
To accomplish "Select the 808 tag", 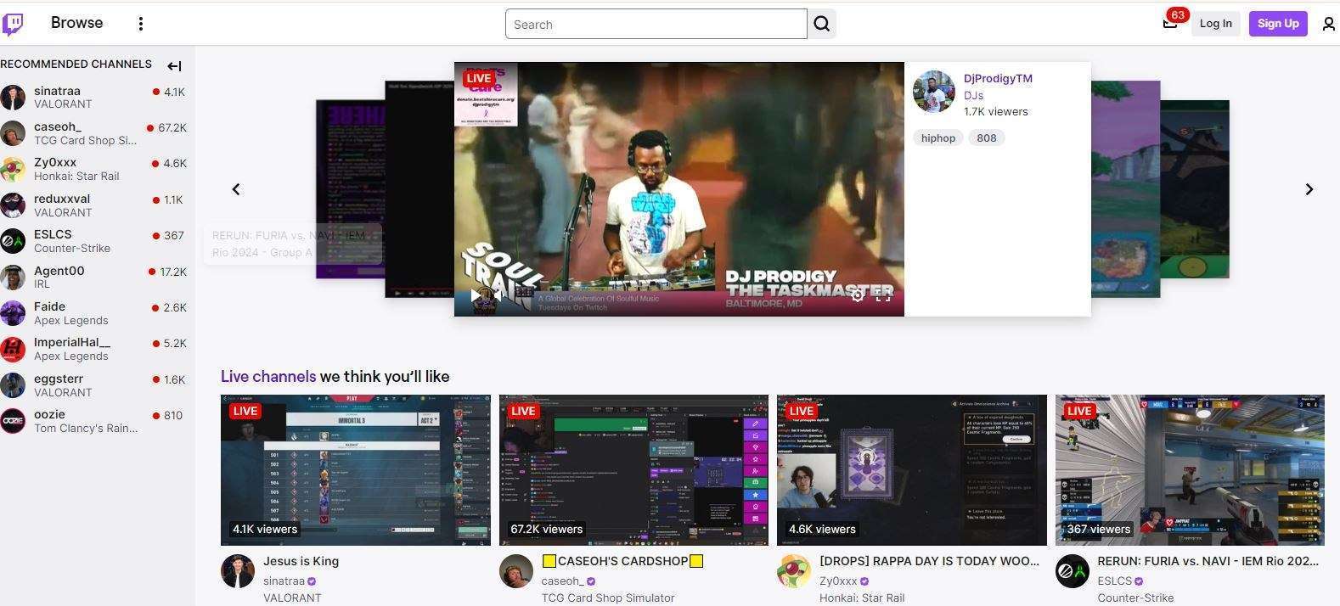I will pyautogui.click(x=986, y=137).
